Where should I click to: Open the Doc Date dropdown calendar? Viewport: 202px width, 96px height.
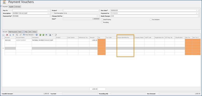click(197, 10)
